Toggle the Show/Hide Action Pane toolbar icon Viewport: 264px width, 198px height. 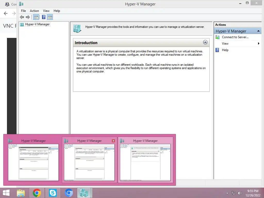point(50,17)
